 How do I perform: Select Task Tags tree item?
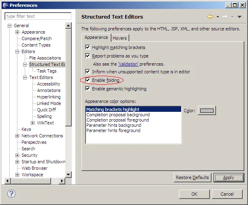47,71
